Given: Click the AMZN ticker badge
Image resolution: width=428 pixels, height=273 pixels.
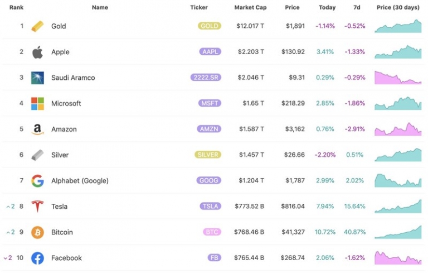Looking at the screenshot, I should [209, 129].
